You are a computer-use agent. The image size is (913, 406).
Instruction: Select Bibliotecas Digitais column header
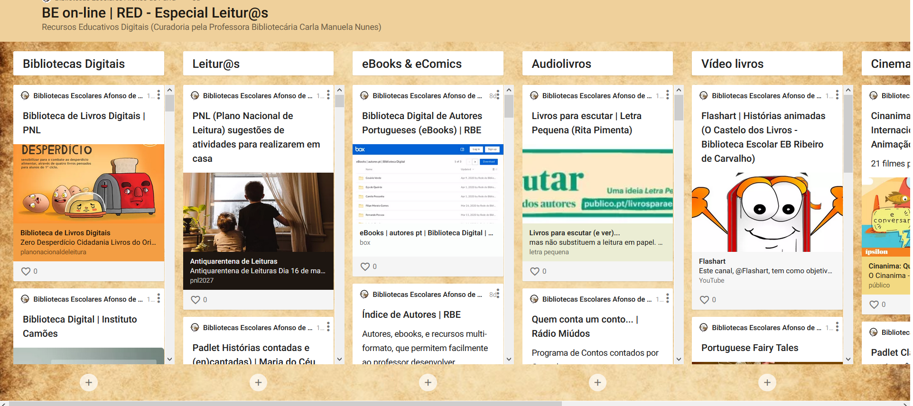(89, 64)
